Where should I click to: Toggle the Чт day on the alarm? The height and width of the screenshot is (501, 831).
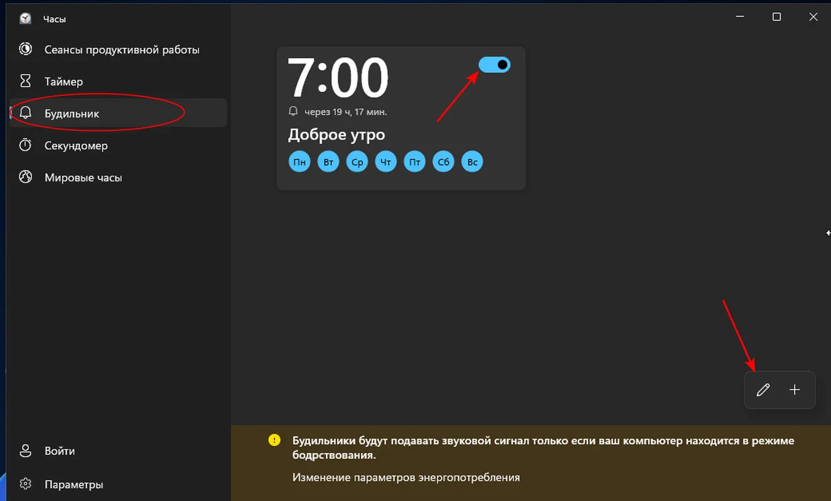pos(385,162)
